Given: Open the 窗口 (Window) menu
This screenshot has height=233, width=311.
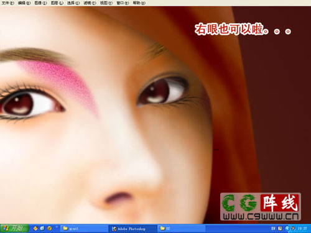Looking at the screenshot, I should coord(123,3).
